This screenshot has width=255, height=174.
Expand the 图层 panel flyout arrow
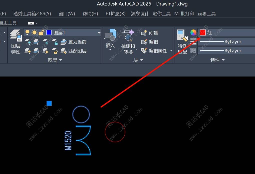point(61,60)
